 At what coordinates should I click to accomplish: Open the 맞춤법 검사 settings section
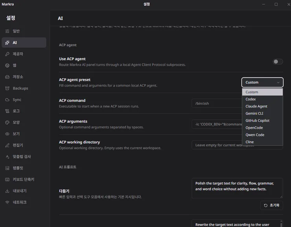point(24,157)
